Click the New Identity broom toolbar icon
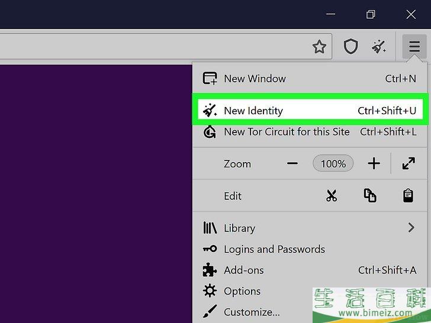431x323 pixels. tap(378, 46)
